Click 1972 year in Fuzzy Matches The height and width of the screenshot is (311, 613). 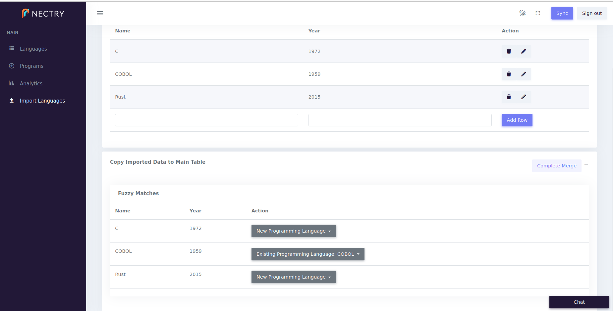coord(195,228)
